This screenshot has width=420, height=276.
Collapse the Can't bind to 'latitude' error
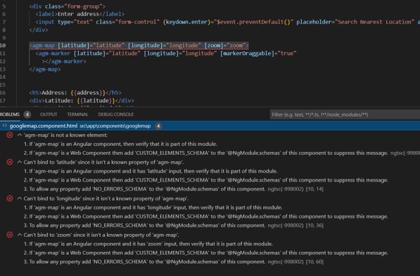coord(19,162)
